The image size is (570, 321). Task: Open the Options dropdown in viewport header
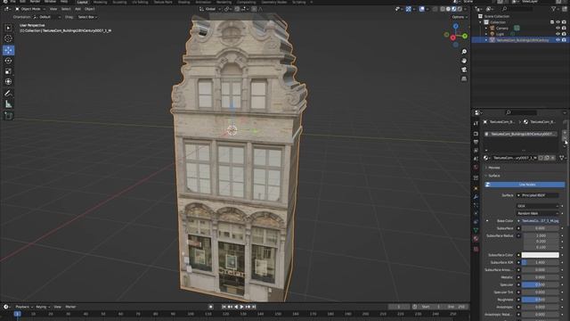click(460, 17)
